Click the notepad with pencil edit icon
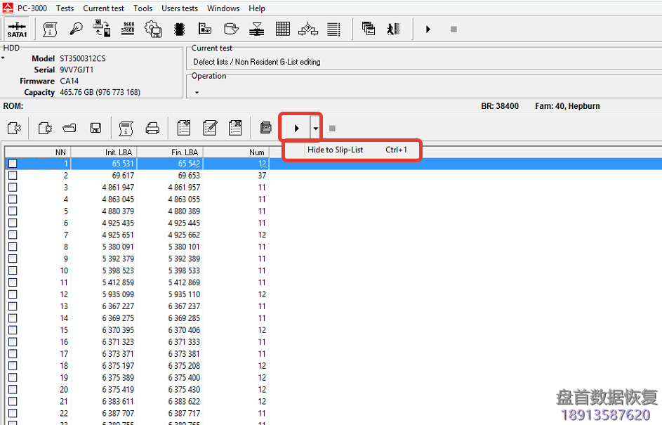Viewport: 662px width, 425px height. click(x=209, y=128)
